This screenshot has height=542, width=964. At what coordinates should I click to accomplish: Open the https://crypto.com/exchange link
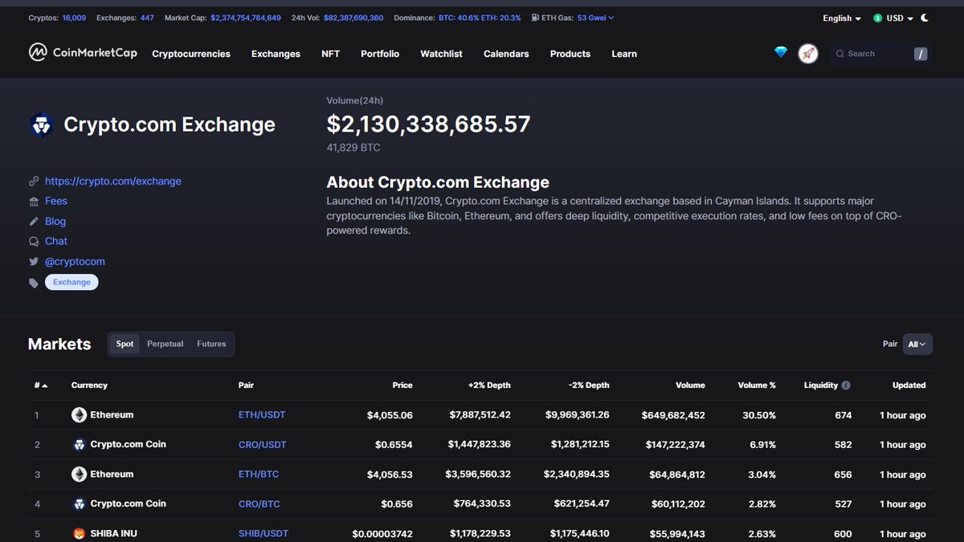113,181
